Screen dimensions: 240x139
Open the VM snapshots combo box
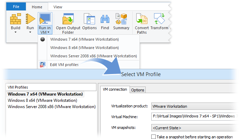pyautogui.click(x=194, y=128)
